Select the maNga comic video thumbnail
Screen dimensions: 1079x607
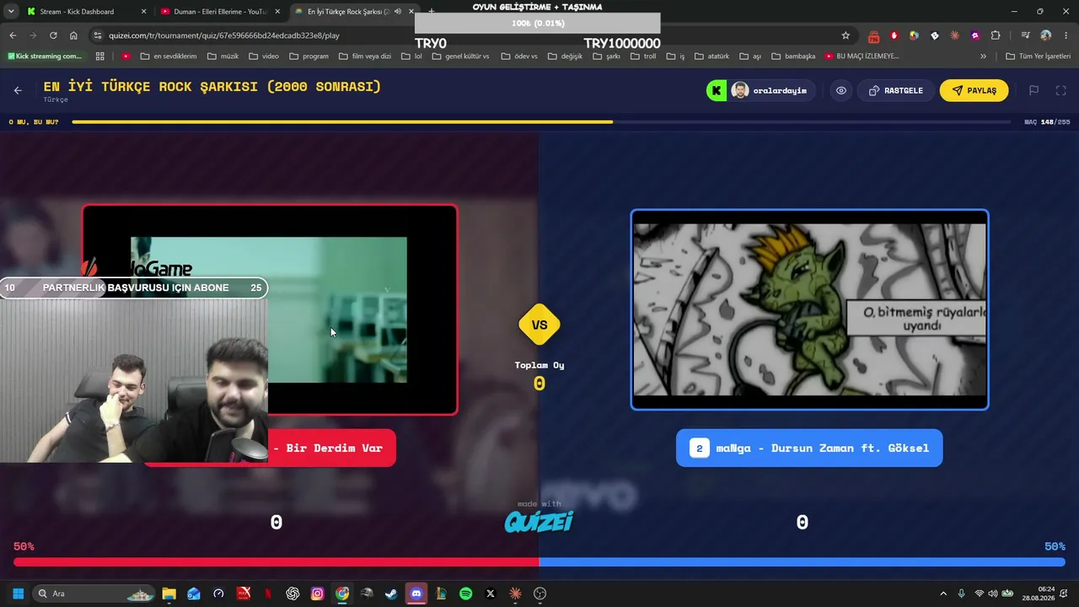tap(809, 309)
